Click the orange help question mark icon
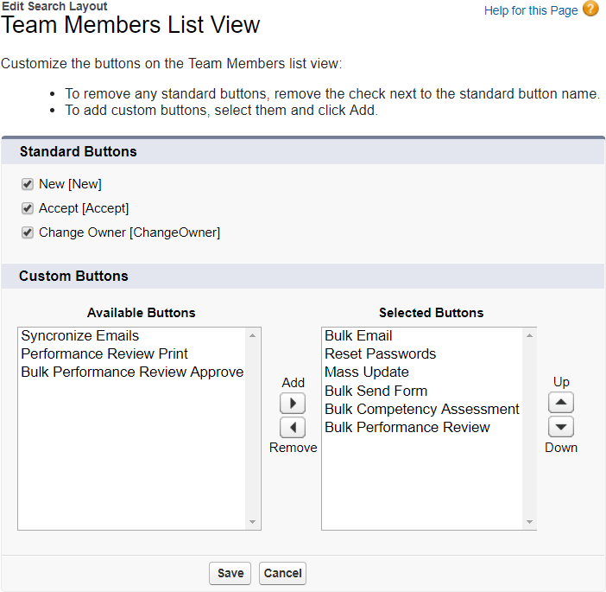606x592 pixels. 590,10
